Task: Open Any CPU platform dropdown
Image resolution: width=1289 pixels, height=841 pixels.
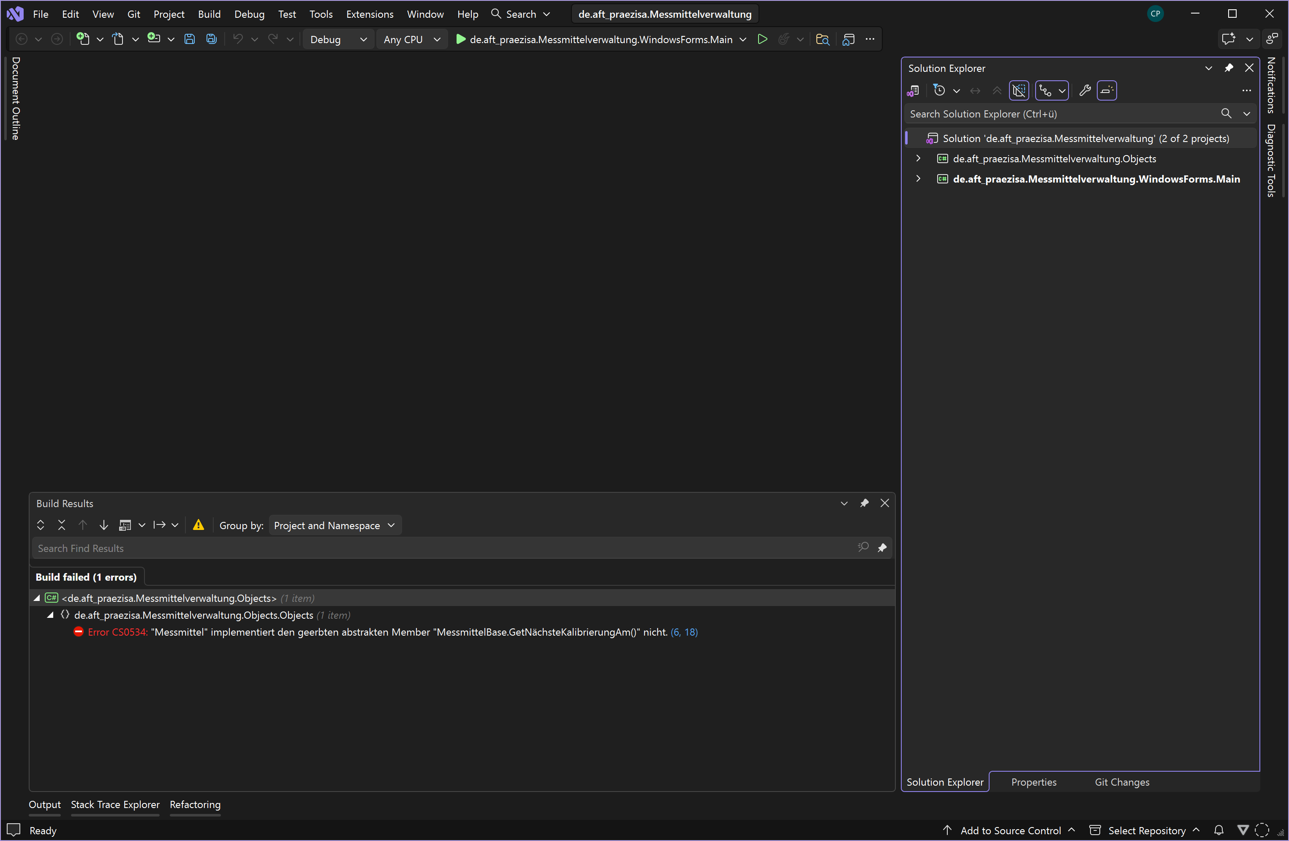Action: [412, 39]
